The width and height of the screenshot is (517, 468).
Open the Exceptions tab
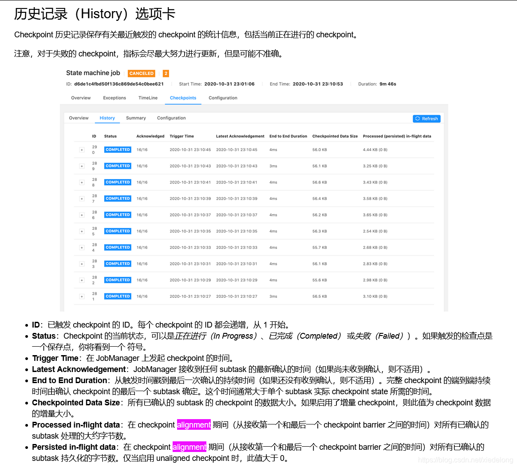[114, 98]
